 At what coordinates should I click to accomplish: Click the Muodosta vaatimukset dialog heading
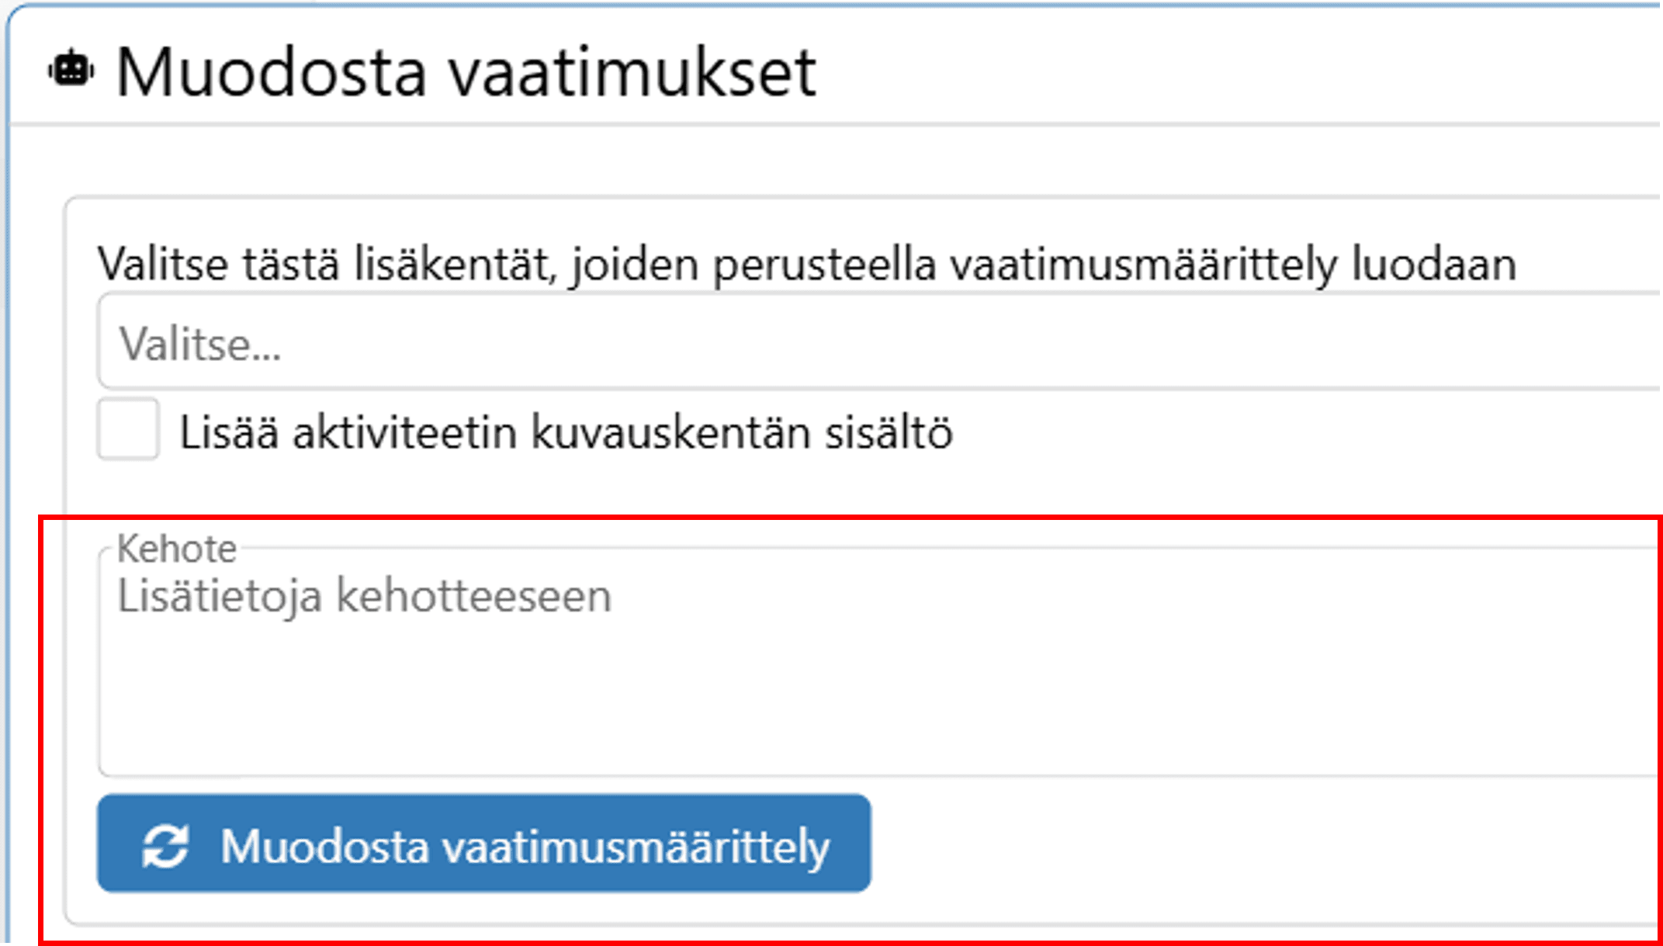pyautogui.click(x=466, y=72)
